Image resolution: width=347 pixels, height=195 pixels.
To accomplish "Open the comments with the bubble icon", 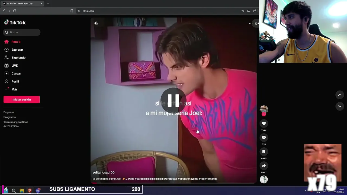I will point(264,138).
